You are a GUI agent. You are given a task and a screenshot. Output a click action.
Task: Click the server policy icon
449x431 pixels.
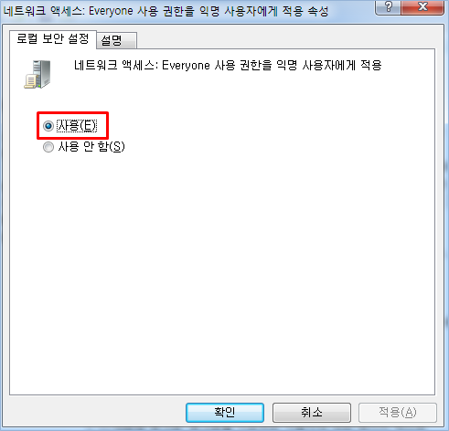(37, 74)
